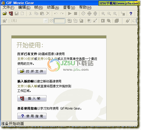The image size is (141, 130).
Task: Start animation with the Play triangle button
Action: [70, 14]
